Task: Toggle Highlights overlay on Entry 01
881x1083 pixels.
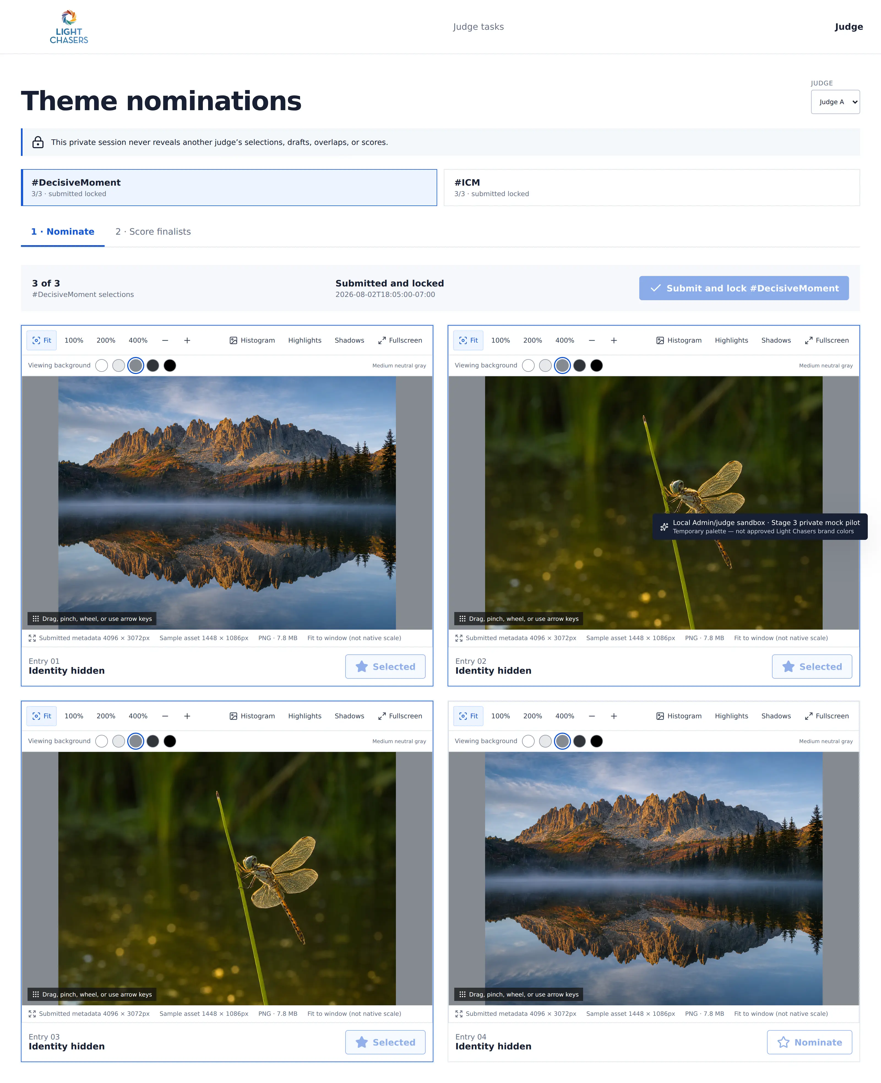Action: point(304,340)
